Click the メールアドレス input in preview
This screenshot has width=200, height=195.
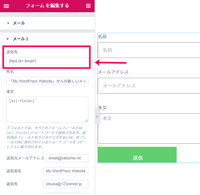149,86
